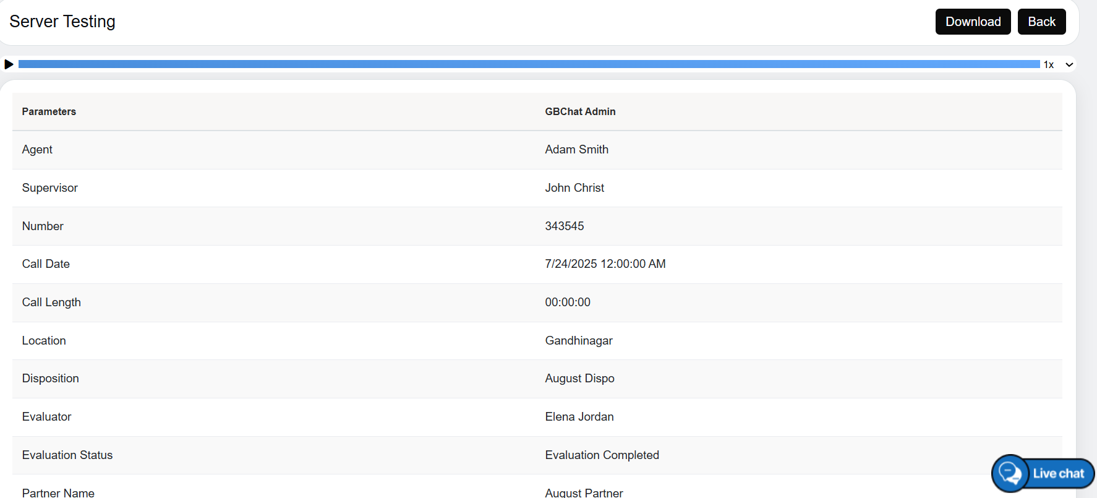The width and height of the screenshot is (1097, 498).
Task: Select the number value 343545
Action: 564,226
